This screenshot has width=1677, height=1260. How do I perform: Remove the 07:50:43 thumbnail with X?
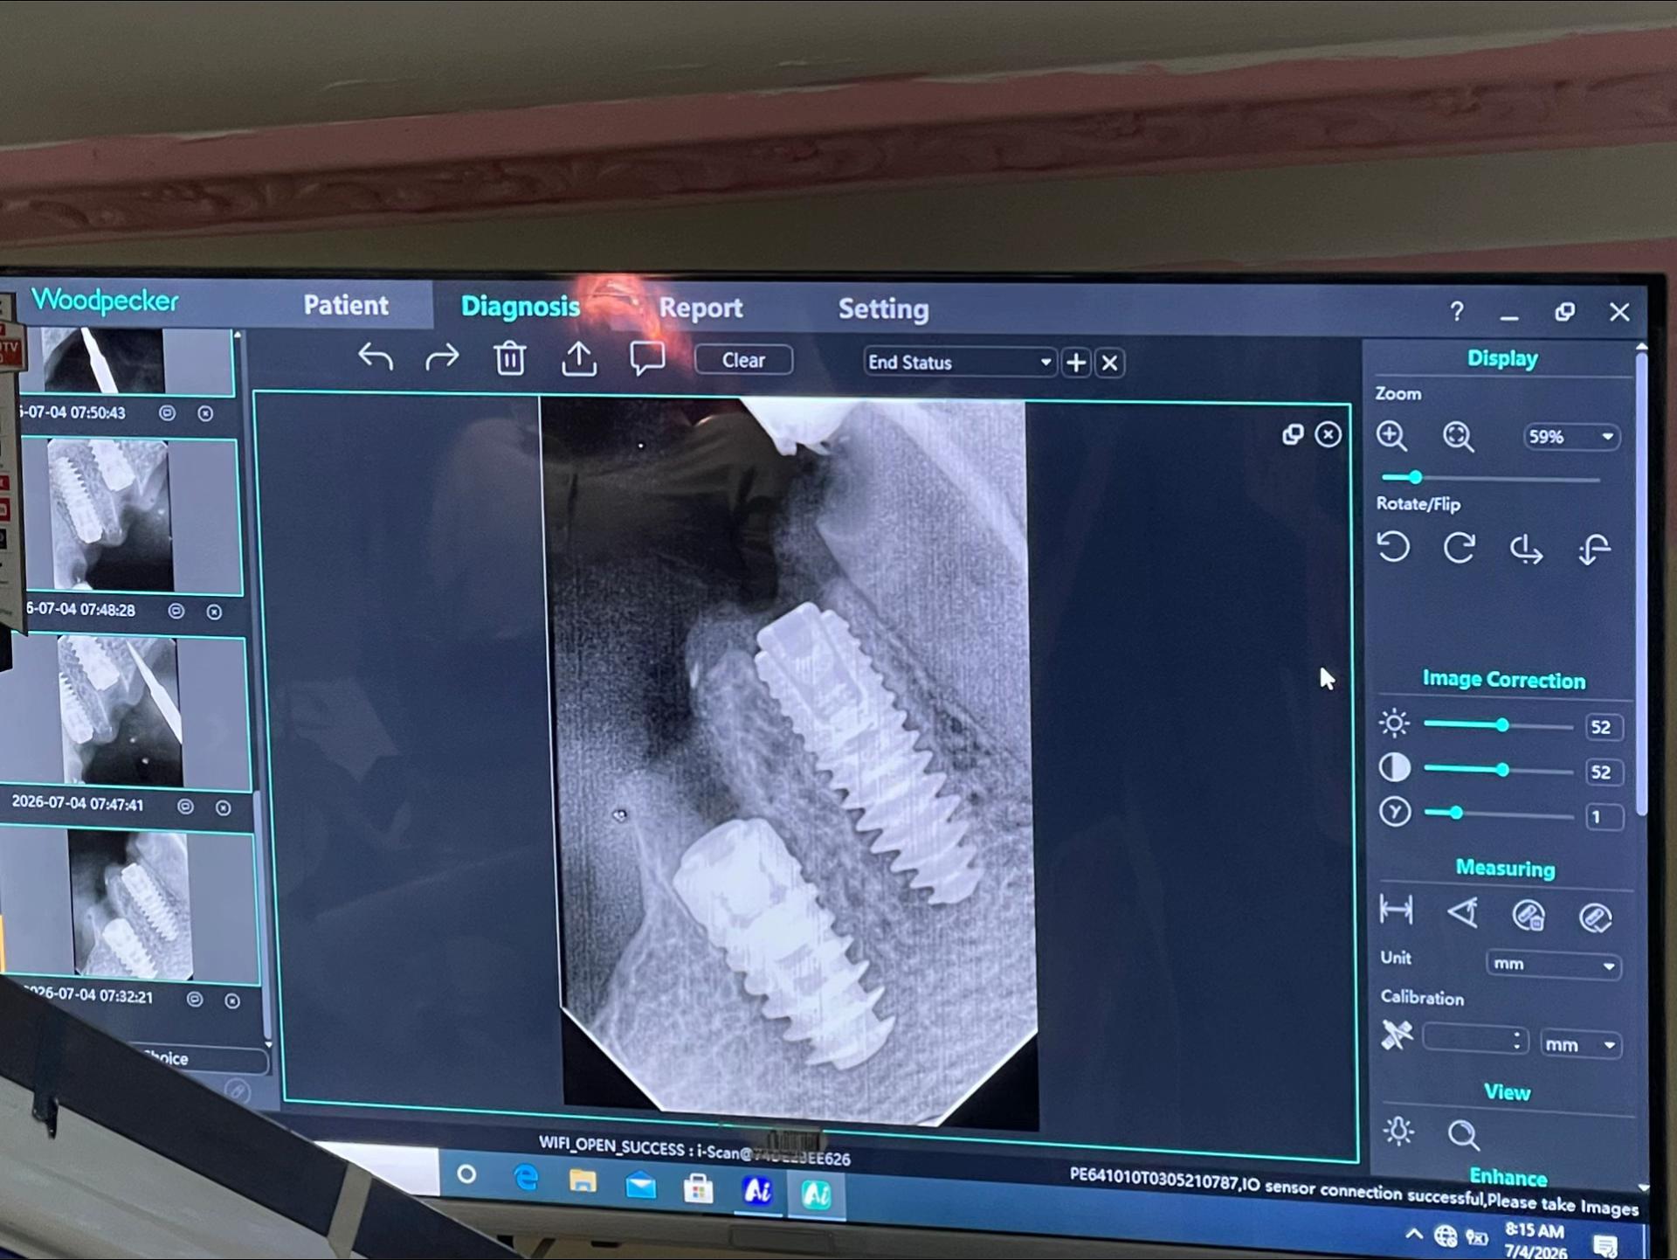coord(205,413)
